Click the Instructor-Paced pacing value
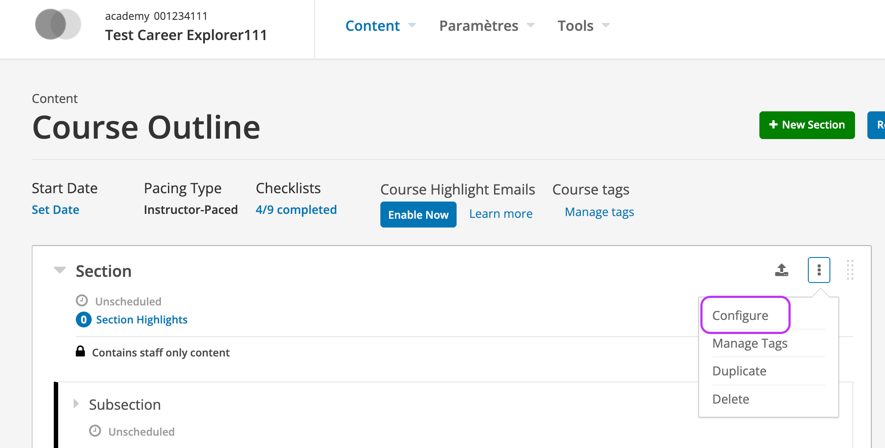 pos(191,210)
